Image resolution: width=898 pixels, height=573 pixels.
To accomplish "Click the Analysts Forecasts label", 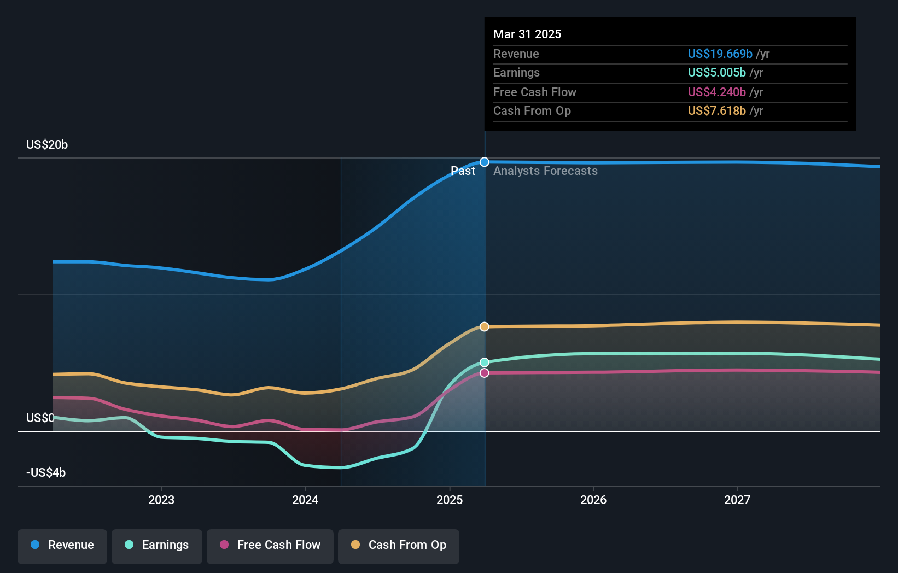I will [x=545, y=171].
